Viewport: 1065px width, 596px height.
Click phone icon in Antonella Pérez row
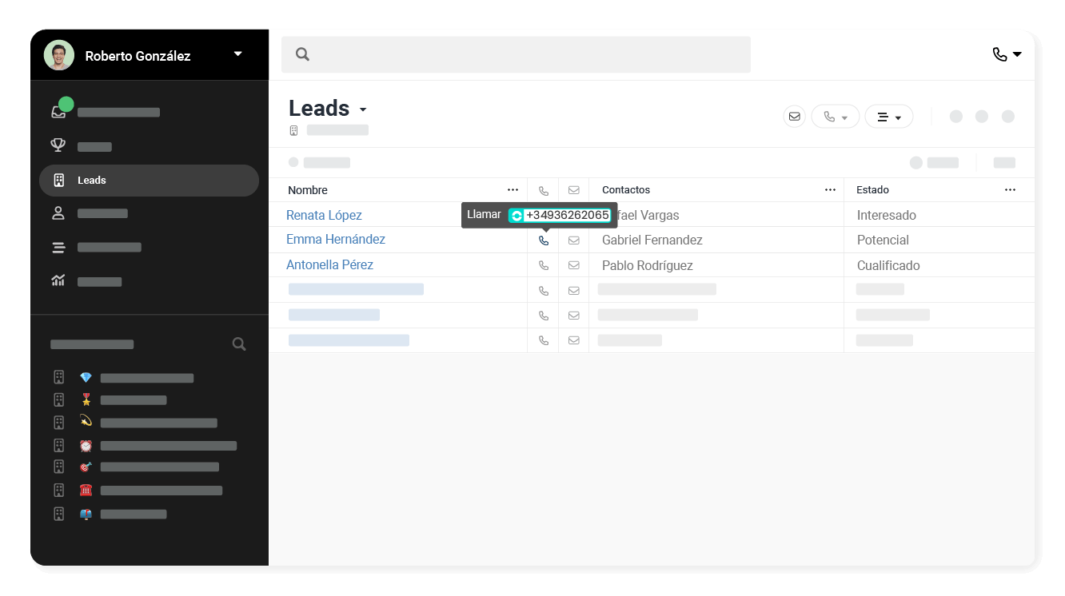point(544,265)
